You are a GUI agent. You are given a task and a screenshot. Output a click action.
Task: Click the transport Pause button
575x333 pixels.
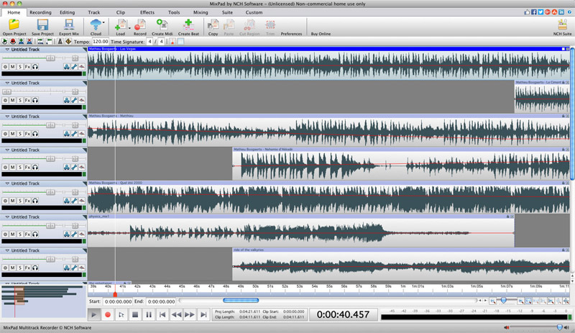click(149, 314)
